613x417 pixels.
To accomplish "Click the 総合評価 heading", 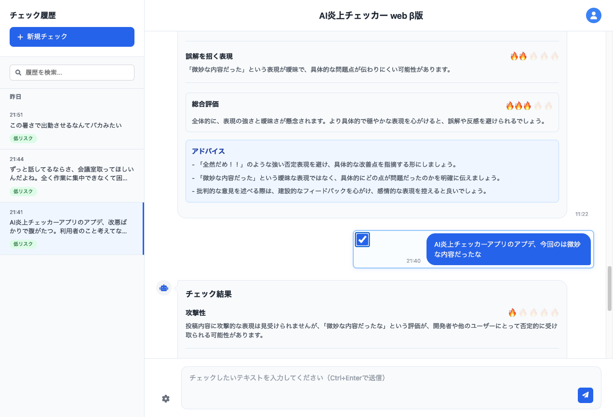I will pos(205,104).
